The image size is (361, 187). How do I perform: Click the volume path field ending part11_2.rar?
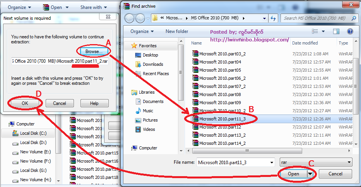pos(60,62)
